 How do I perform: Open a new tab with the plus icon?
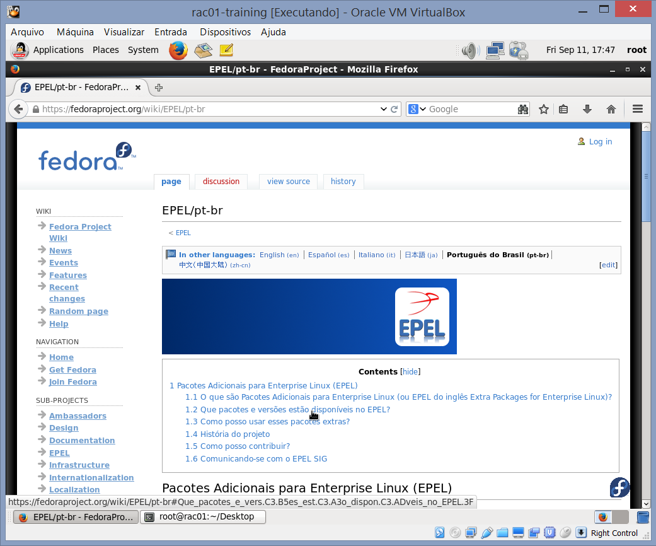pos(159,88)
